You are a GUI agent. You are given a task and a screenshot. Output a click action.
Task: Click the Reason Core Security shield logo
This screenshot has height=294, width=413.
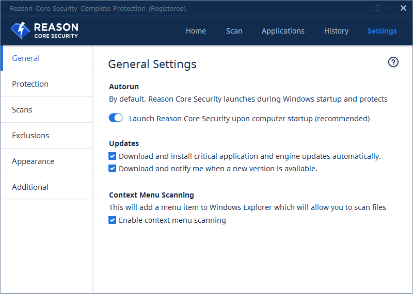[x=21, y=31]
